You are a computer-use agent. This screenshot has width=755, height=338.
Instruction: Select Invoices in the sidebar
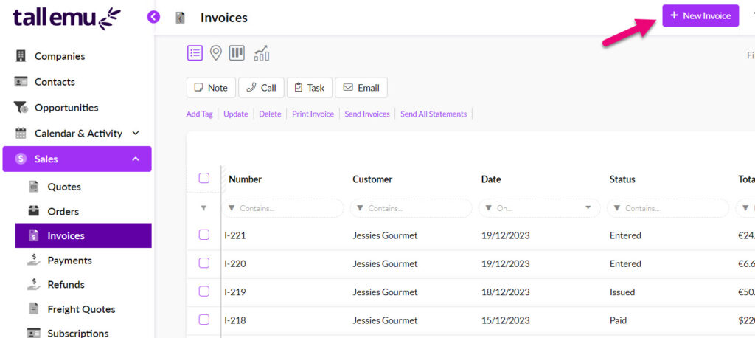(x=83, y=235)
